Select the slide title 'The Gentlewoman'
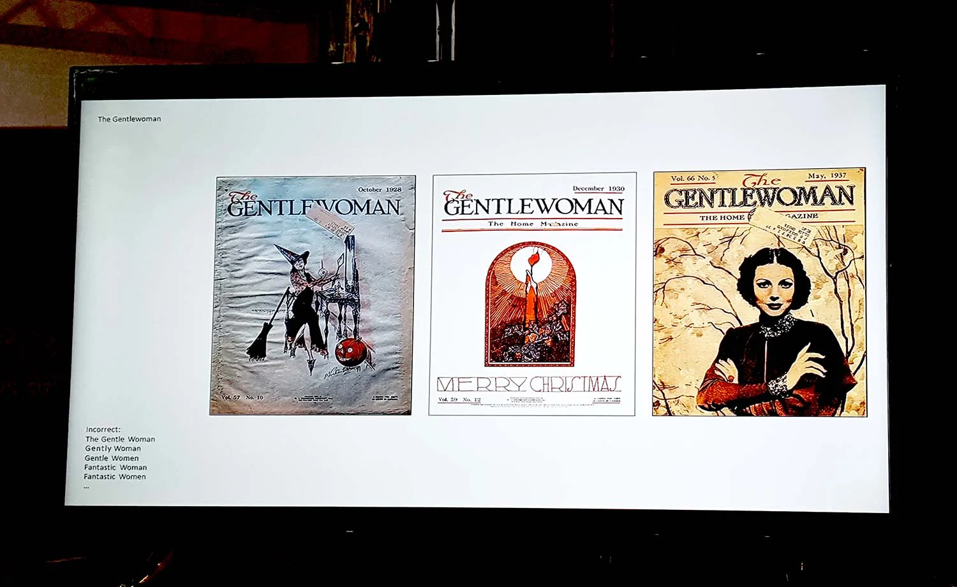This screenshot has height=587, width=957. (130, 119)
